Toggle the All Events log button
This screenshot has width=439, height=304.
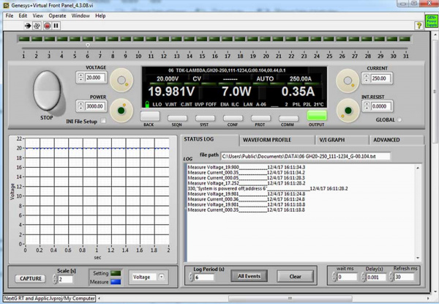tap(249, 276)
